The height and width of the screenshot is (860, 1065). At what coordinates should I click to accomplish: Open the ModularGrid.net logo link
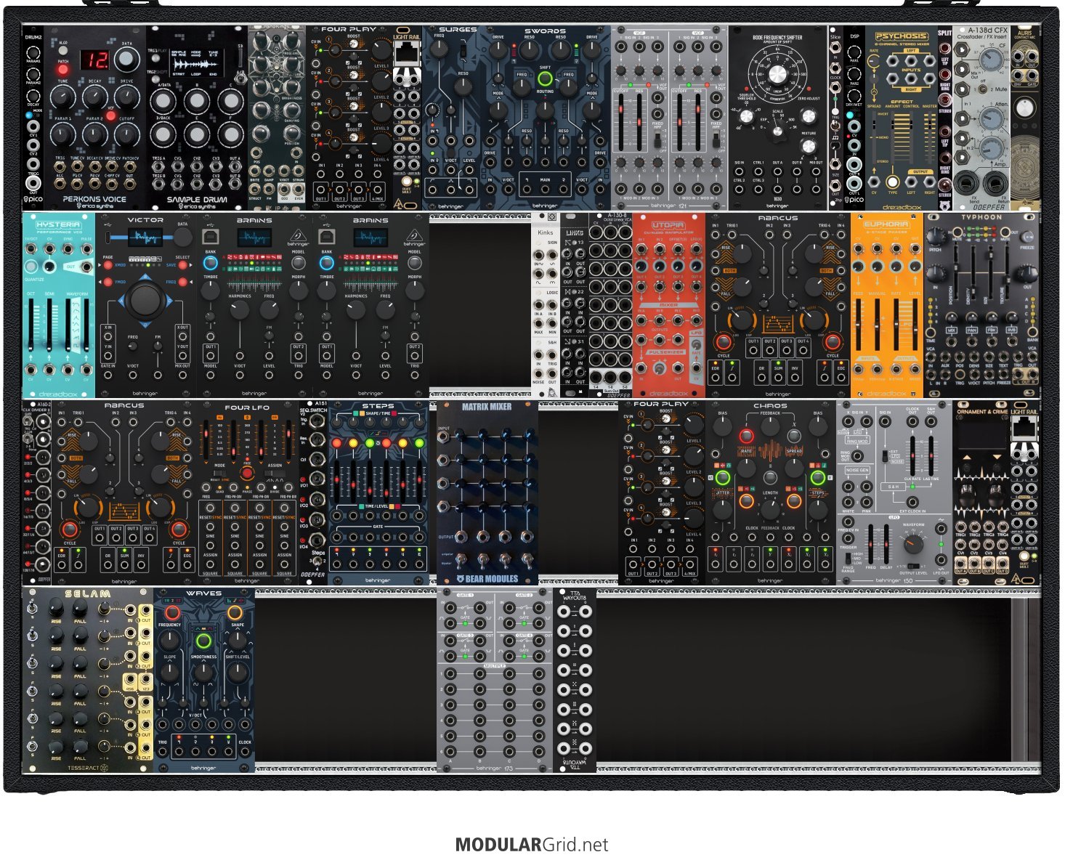[x=532, y=845]
